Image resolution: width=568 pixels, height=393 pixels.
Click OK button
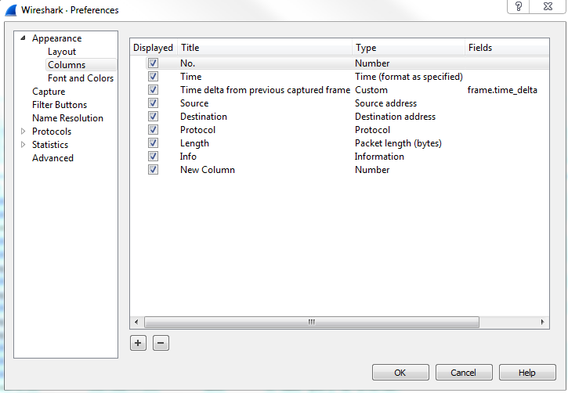pos(400,373)
